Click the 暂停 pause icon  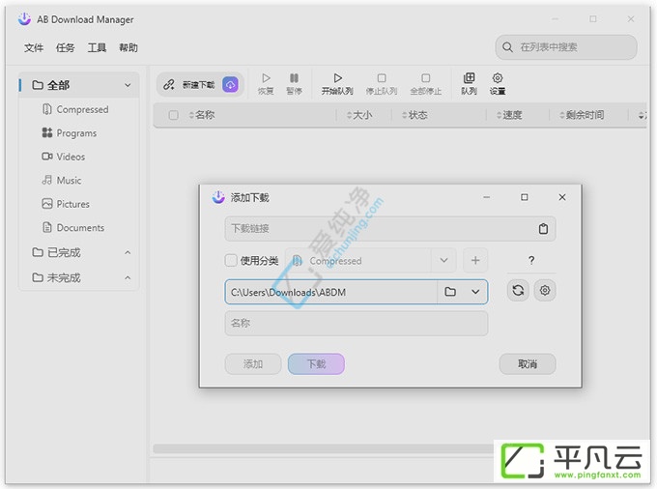click(x=294, y=78)
